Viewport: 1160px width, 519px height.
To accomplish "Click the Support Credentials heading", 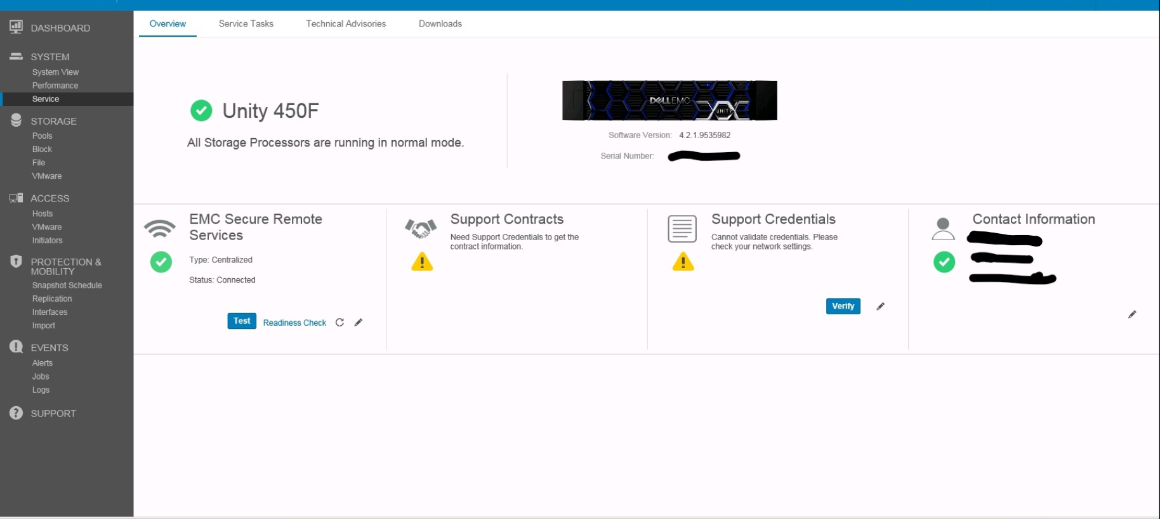I will coord(774,219).
